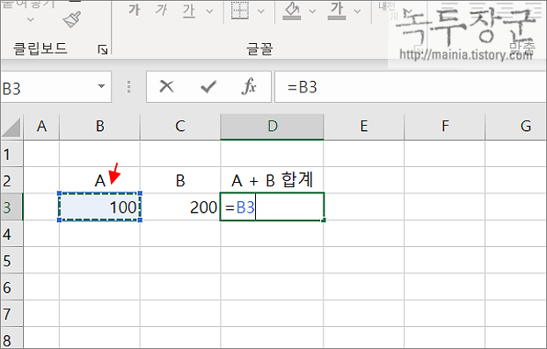The width and height of the screenshot is (547, 349).
Task: Select row 2 header
Action: [11, 180]
